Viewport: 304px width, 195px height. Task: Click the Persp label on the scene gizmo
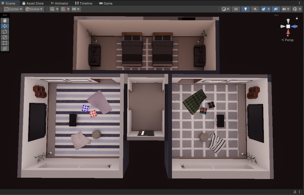click(x=287, y=40)
